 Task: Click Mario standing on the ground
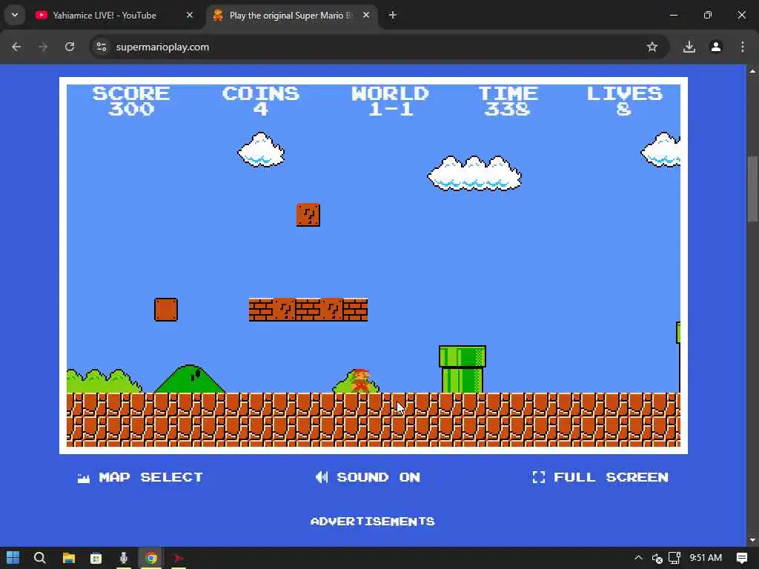(361, 380)
